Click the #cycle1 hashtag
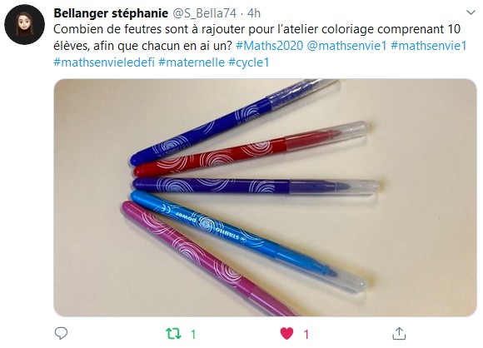Screen dimensions: 483x348 point(249,62)
